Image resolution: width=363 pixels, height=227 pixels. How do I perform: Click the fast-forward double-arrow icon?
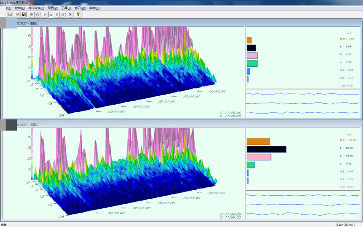coord(51,15)
